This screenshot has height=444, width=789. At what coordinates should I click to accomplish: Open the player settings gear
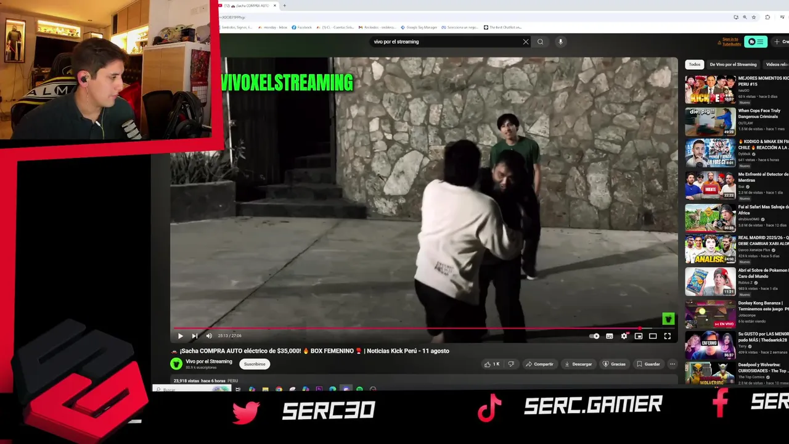[x=624, y=336]
